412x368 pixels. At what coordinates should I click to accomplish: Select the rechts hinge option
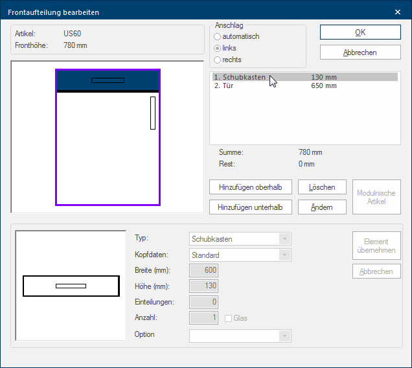pos(218,60)
